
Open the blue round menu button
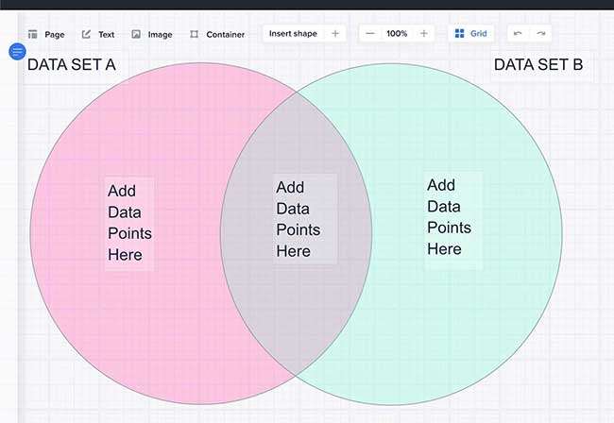click(x=17, y=51)
